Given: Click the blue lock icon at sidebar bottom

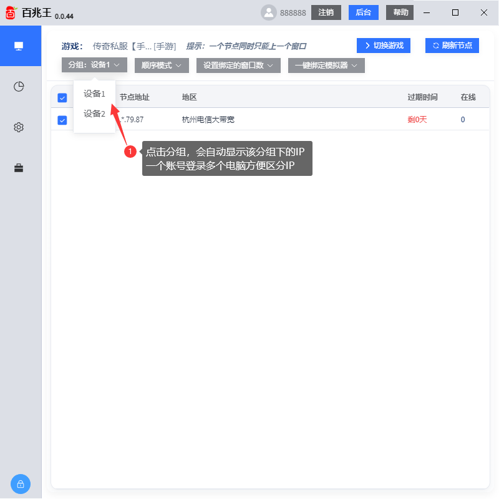Looking at the screenshot, I should point(21,484).
